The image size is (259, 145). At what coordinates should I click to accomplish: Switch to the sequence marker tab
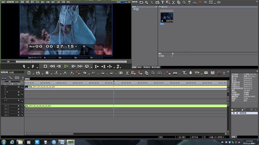point(147,67)
